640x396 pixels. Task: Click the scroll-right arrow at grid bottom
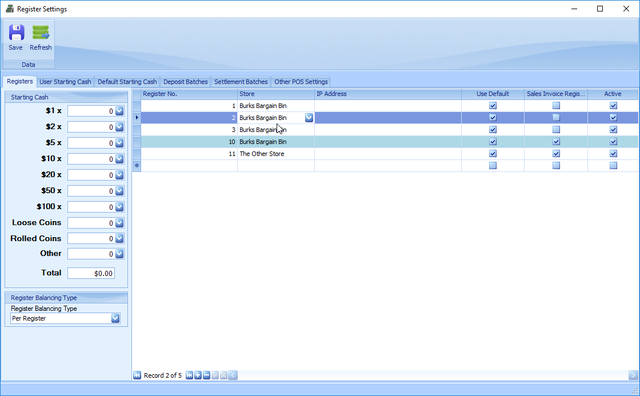633,375
